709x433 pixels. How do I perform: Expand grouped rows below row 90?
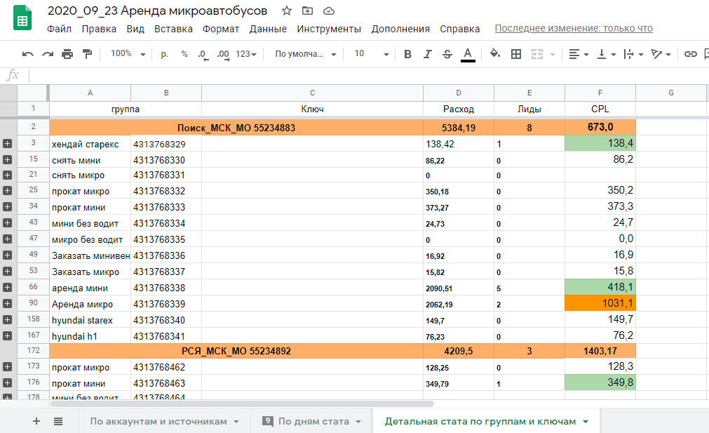8,304
